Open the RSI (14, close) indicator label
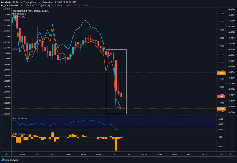Image resolution: width=237 pixels, height=163 pixels. [x=20, y=118]
